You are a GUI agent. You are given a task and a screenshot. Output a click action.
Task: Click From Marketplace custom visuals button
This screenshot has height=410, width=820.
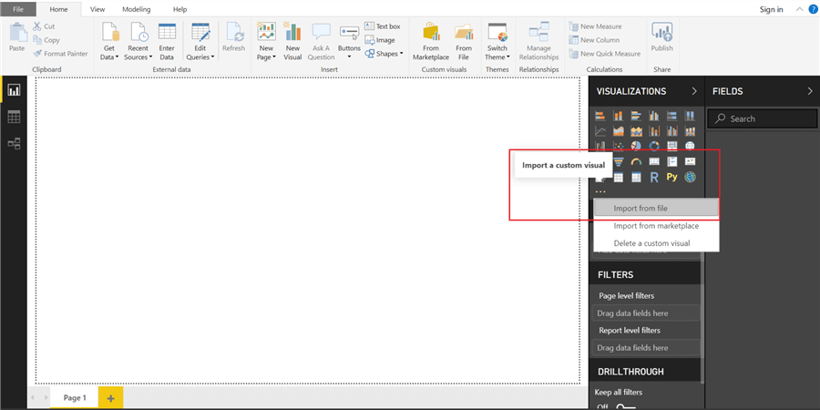point(431,42)
